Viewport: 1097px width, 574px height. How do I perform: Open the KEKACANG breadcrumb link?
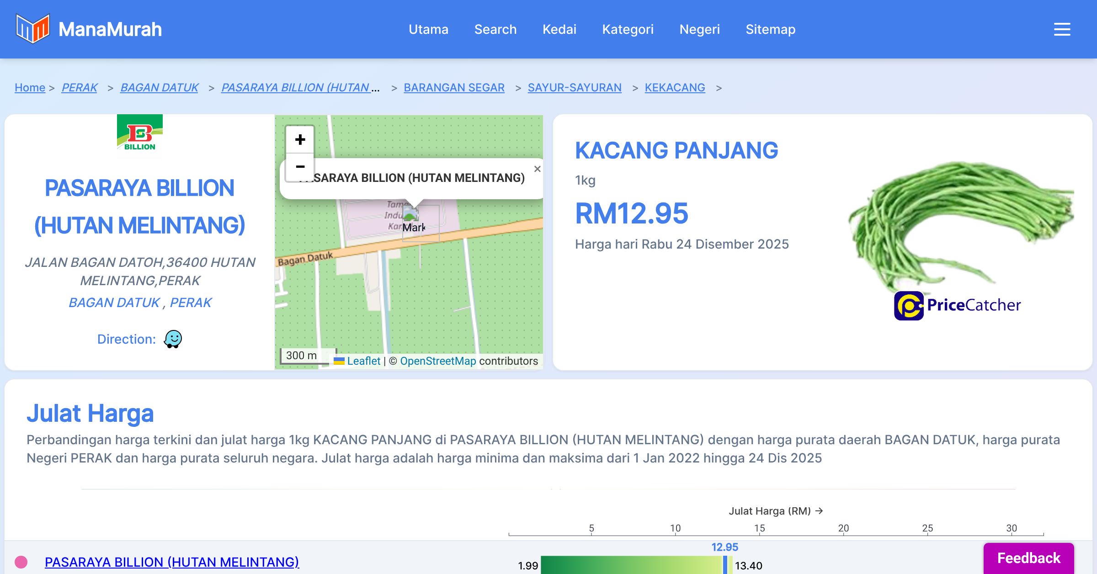[x=675, y=87]
